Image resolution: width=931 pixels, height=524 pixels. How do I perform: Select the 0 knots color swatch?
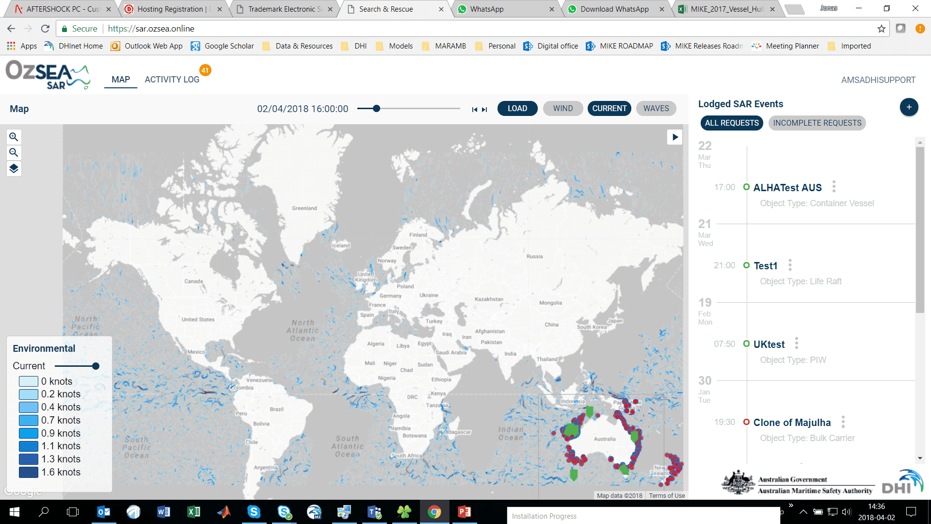tap(29, 381)
